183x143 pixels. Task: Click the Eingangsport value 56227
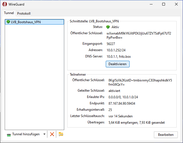click(111, 44)
